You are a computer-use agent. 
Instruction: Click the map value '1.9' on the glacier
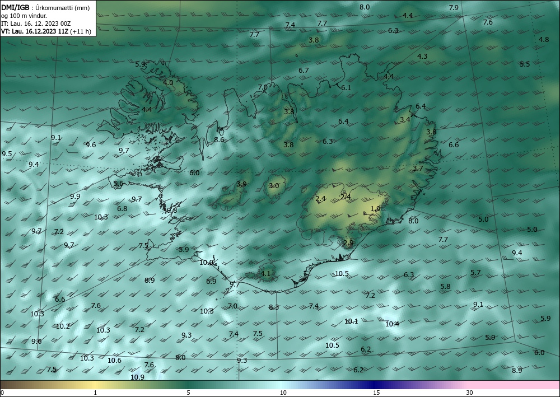pyautogui.click(x=375, y=209)
